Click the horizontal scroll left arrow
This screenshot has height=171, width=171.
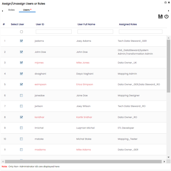click(3, 161)
